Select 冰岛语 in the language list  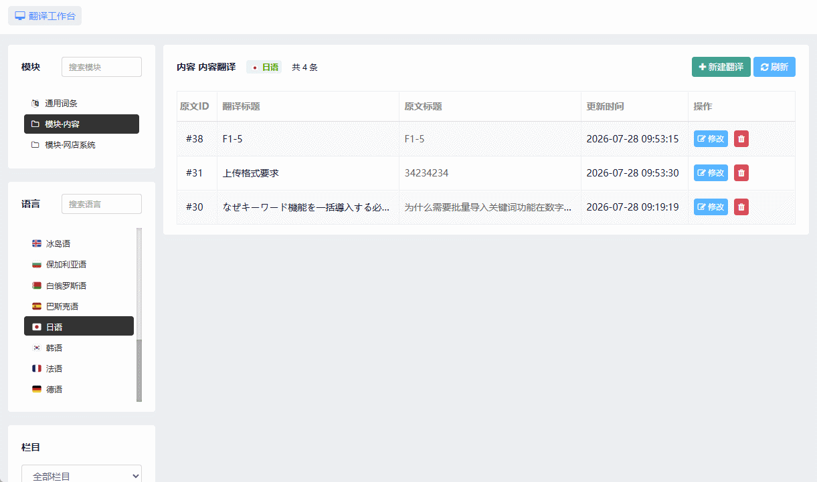pos(79,243)
